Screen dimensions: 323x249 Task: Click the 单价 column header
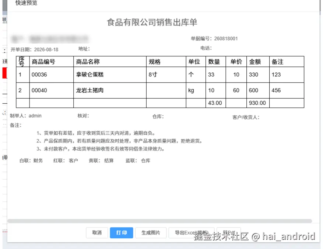pos(236,62)
